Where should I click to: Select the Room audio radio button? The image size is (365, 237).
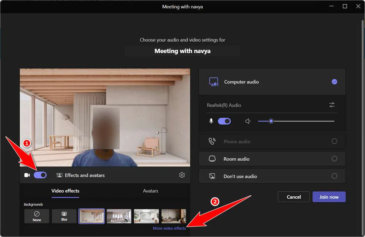click(334, 159)
